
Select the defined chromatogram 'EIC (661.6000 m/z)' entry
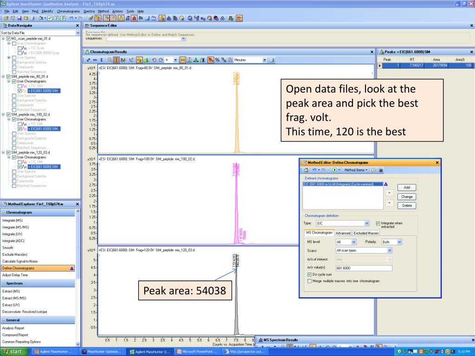(343, 184)
